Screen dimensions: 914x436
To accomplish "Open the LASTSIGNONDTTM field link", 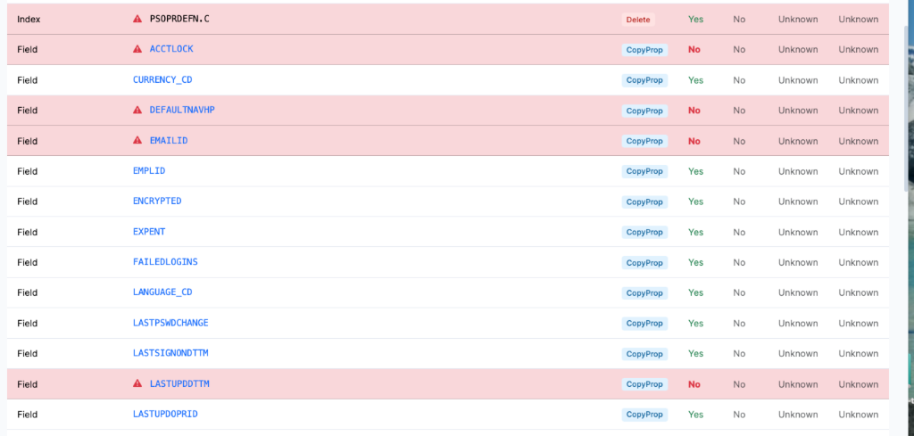I will 170,353.
